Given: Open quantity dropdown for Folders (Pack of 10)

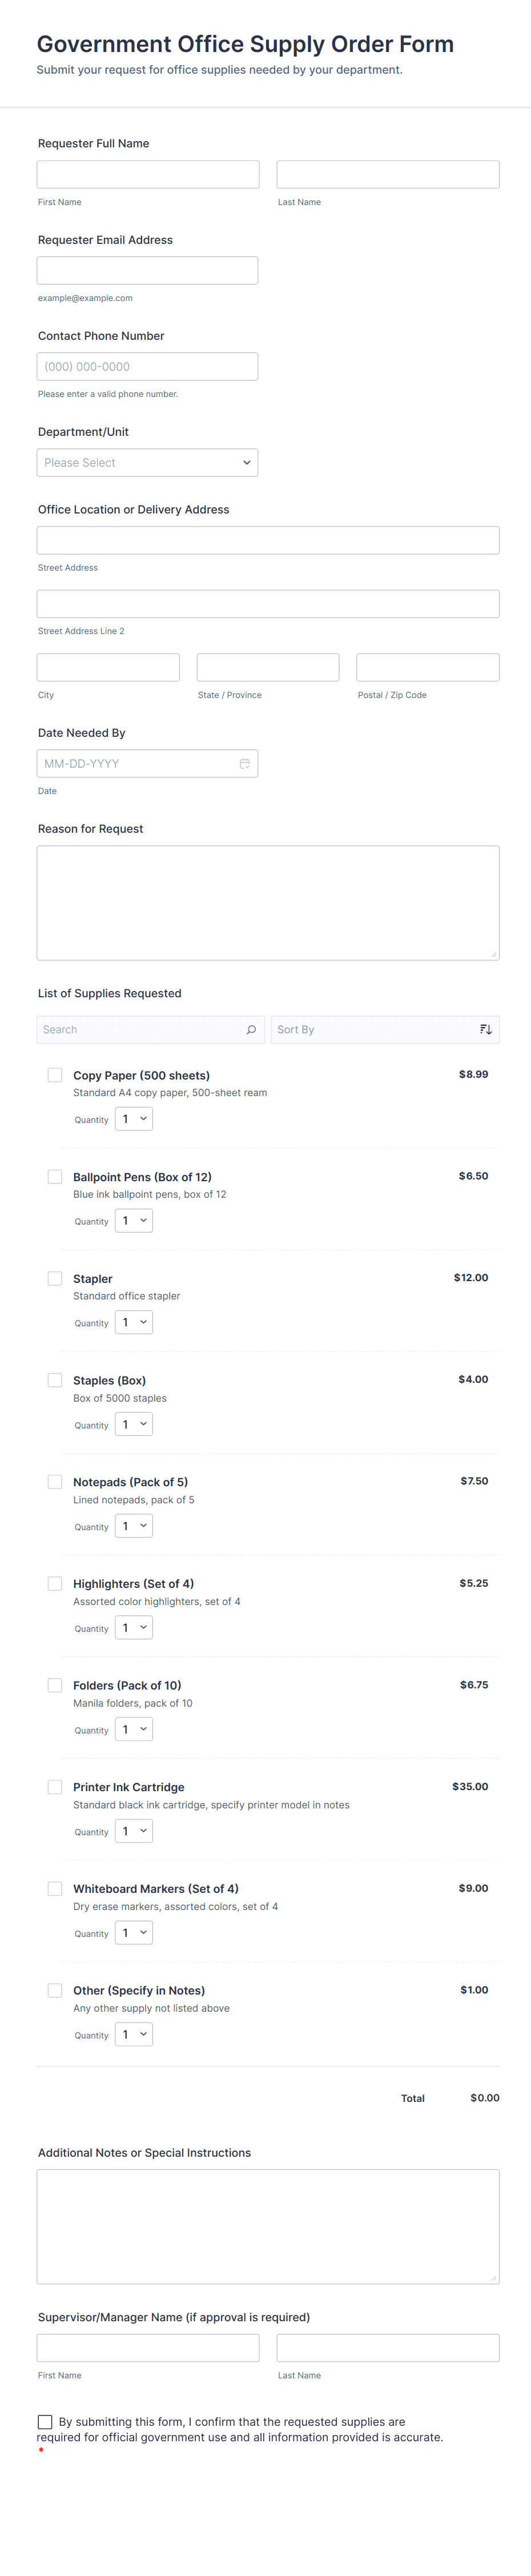Looking at the screenshot, I should click(134, 1729).
